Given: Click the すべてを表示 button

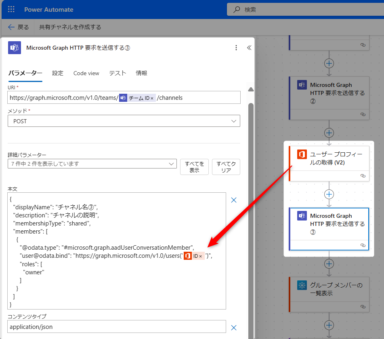Looking at the screenshot, I should click(x=195, y=167).
